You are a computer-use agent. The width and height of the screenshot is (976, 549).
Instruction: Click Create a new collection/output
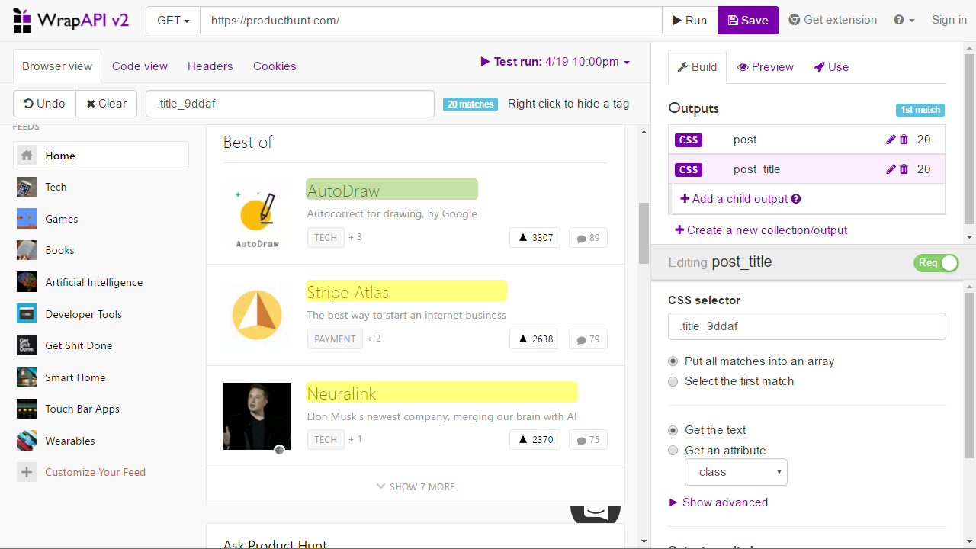coord(761,230)
